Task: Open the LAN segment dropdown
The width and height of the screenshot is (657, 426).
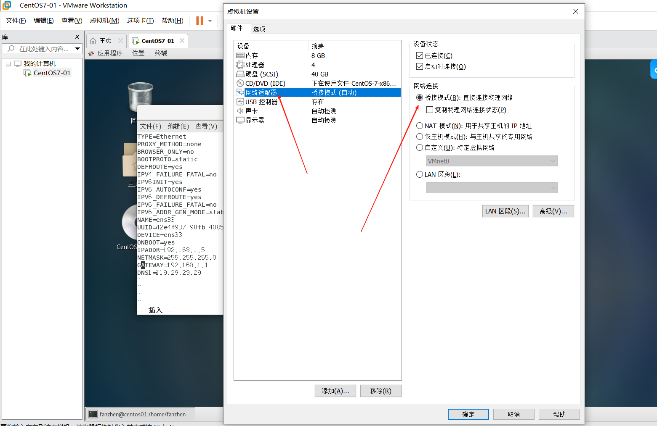Action: [492, 188]
